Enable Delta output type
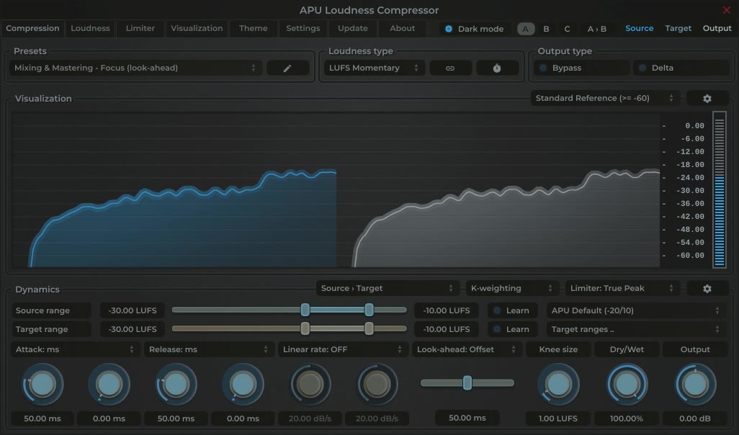Viewport: 739px width, 435px height. point(681,68)
